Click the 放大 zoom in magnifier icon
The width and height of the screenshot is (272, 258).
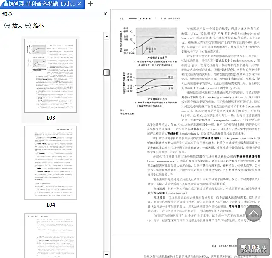pos(7,26)
